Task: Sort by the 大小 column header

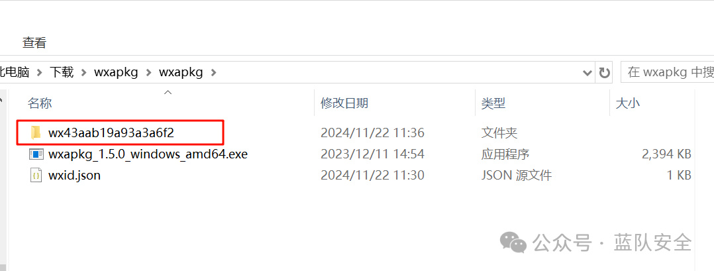Action: tap(627, 103)
